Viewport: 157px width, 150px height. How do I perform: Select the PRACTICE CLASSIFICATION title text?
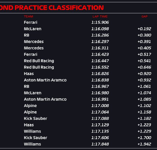59,8
